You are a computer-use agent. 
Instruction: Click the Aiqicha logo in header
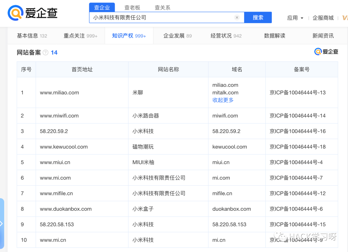click(33, 13)
